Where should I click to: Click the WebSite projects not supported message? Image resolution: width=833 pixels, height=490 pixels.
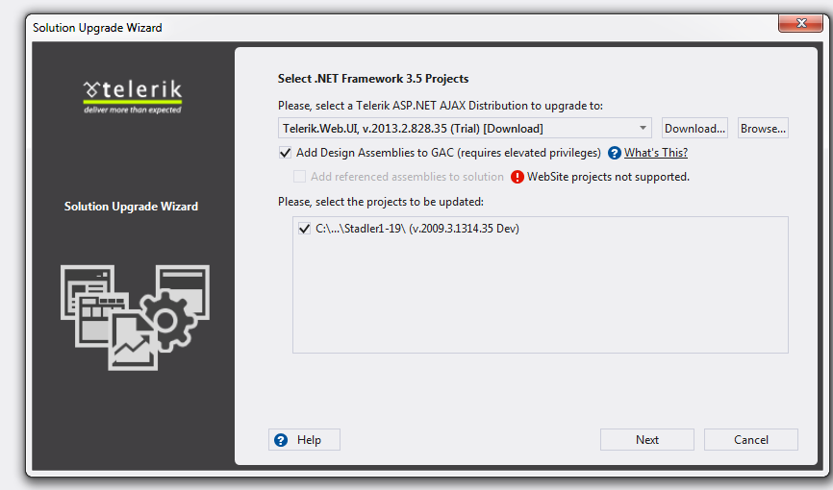[608, 177]
